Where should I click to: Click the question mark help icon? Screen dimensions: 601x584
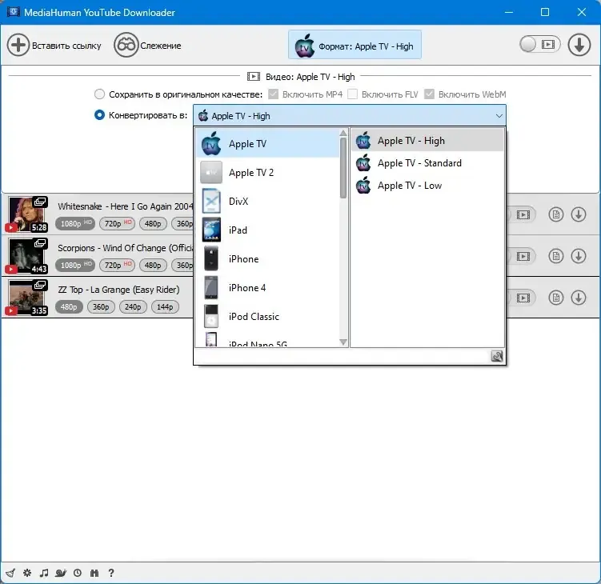(x=111, y=573)
